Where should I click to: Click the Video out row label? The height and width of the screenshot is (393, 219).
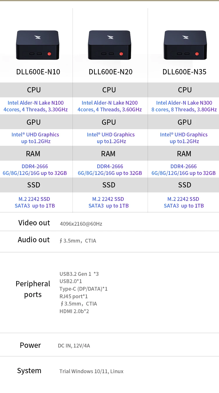click(x=34, y=223)
